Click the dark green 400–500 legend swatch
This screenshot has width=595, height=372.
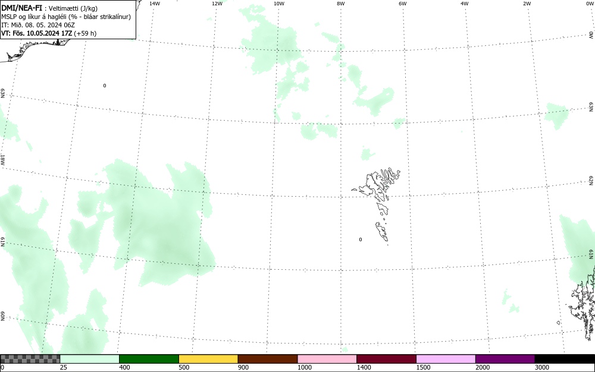pyautogui.click(x=149, y=359)
